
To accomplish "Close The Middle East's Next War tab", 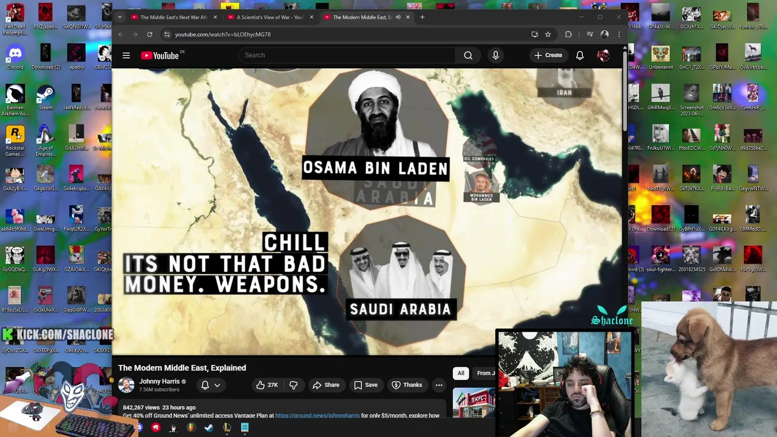I will pos(214,17).
